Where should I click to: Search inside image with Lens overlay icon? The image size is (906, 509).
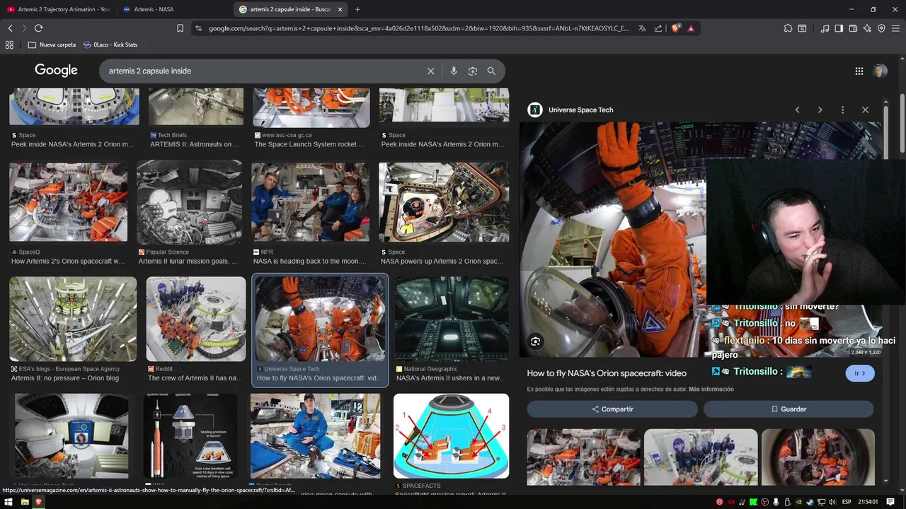click(x=536, y=341)
